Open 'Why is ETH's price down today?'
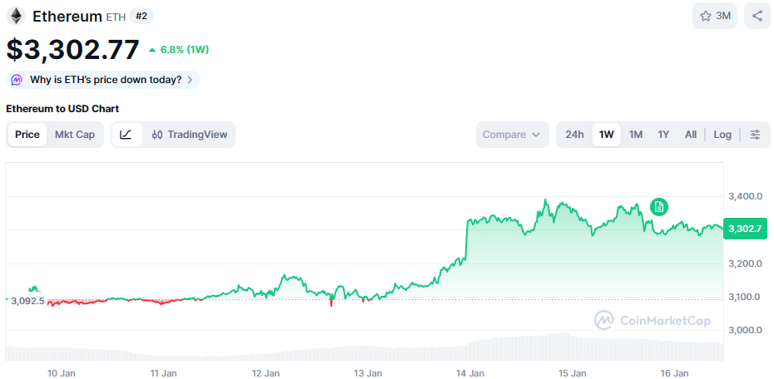The height and width of the screenshot is (379, 774). click(103, 80)
